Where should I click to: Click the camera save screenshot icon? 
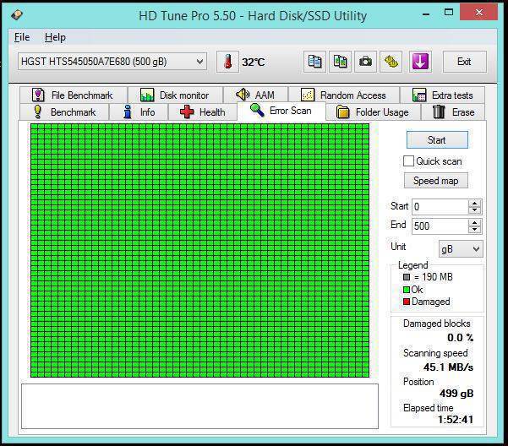tap(365, 62)
